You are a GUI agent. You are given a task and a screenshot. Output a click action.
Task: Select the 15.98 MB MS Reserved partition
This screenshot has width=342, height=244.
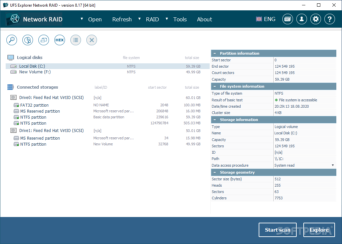point(108,138)
